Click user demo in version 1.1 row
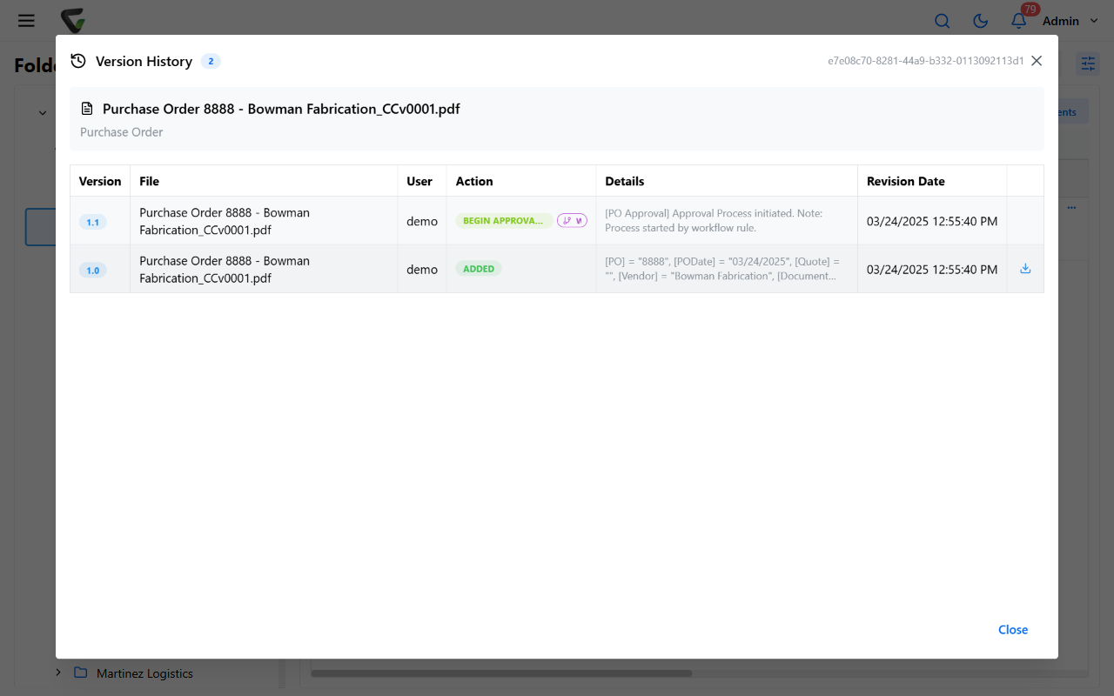Screen dimensions: 1114x696 tap(422, 221)
